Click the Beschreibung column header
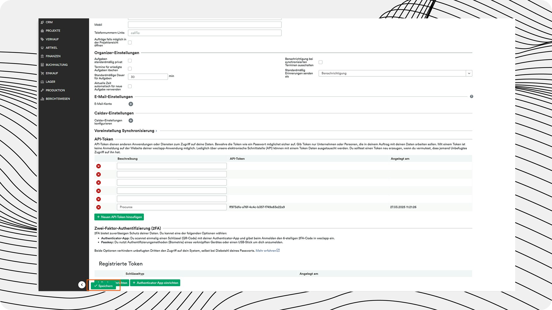 click(x=127, y=159)
